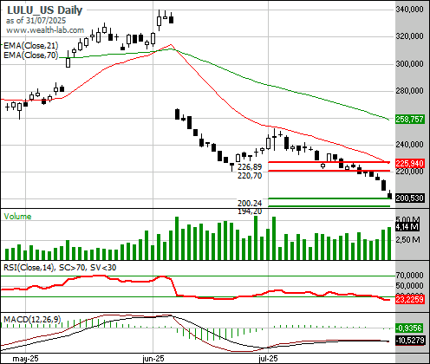
Task: Select the lower red horizontal resistance line
Action: point(329,171)
